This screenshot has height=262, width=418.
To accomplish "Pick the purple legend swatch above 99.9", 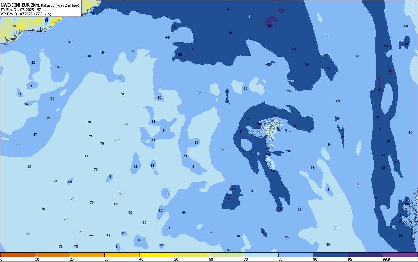I will point(400,254).
